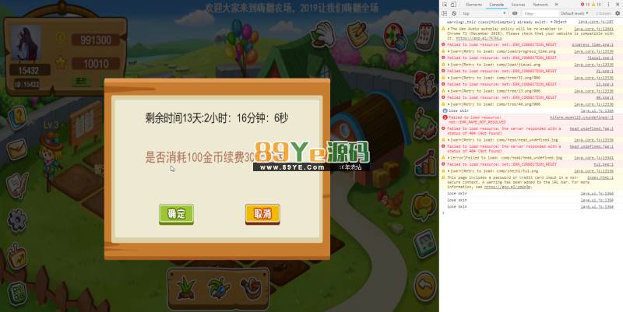Open the DevTools three-dot menu
The image size is (623, 312).
click(x=608, y=5)
